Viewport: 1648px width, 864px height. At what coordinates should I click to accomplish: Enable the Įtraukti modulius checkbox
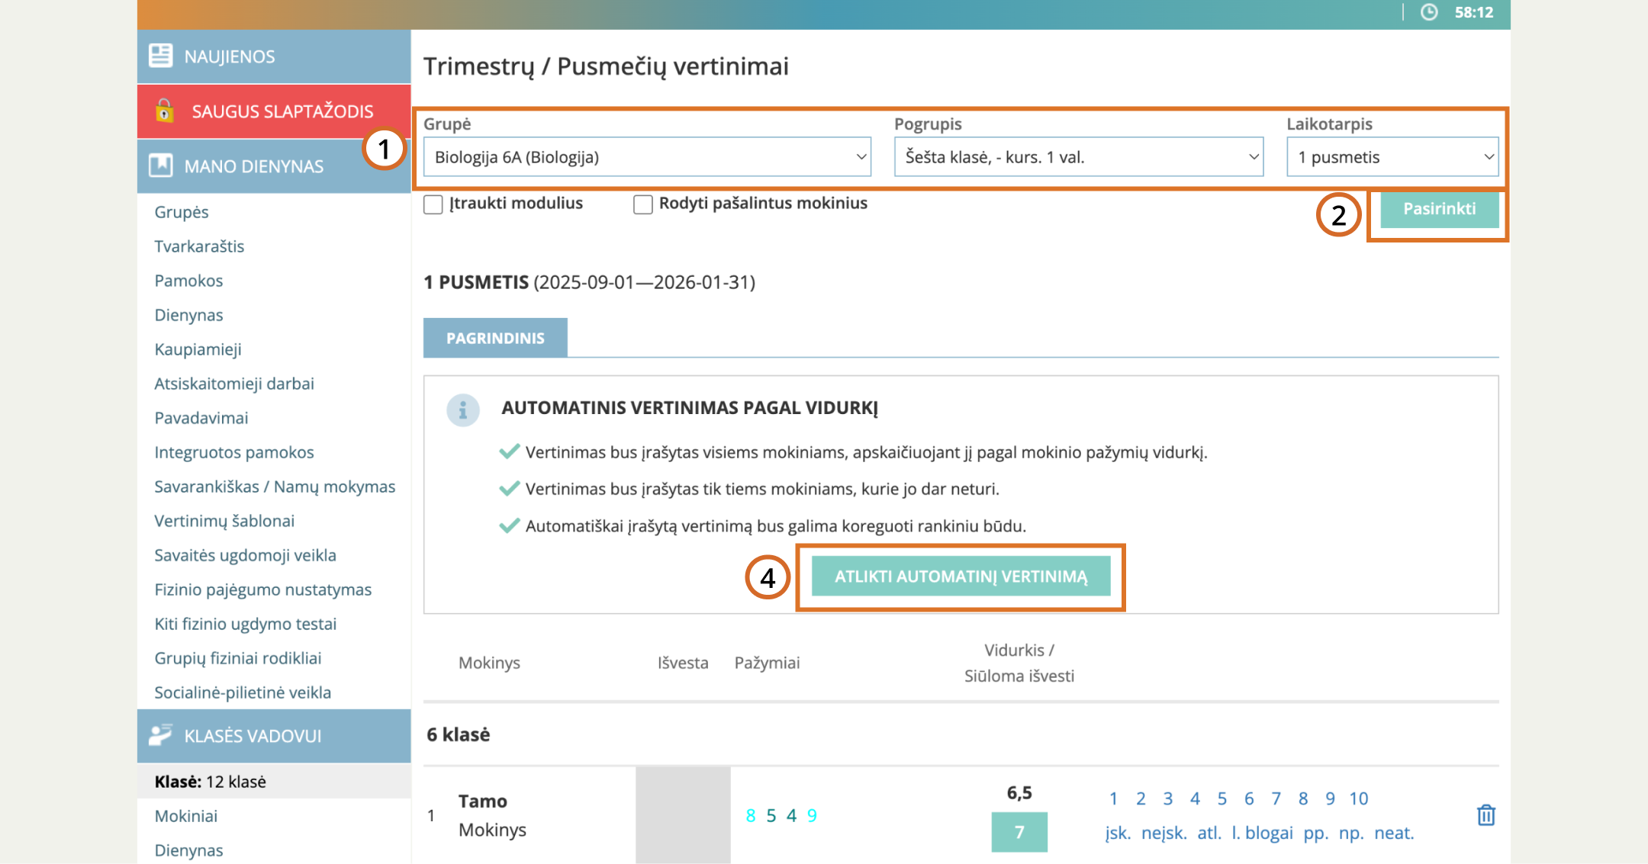(433, 204)
